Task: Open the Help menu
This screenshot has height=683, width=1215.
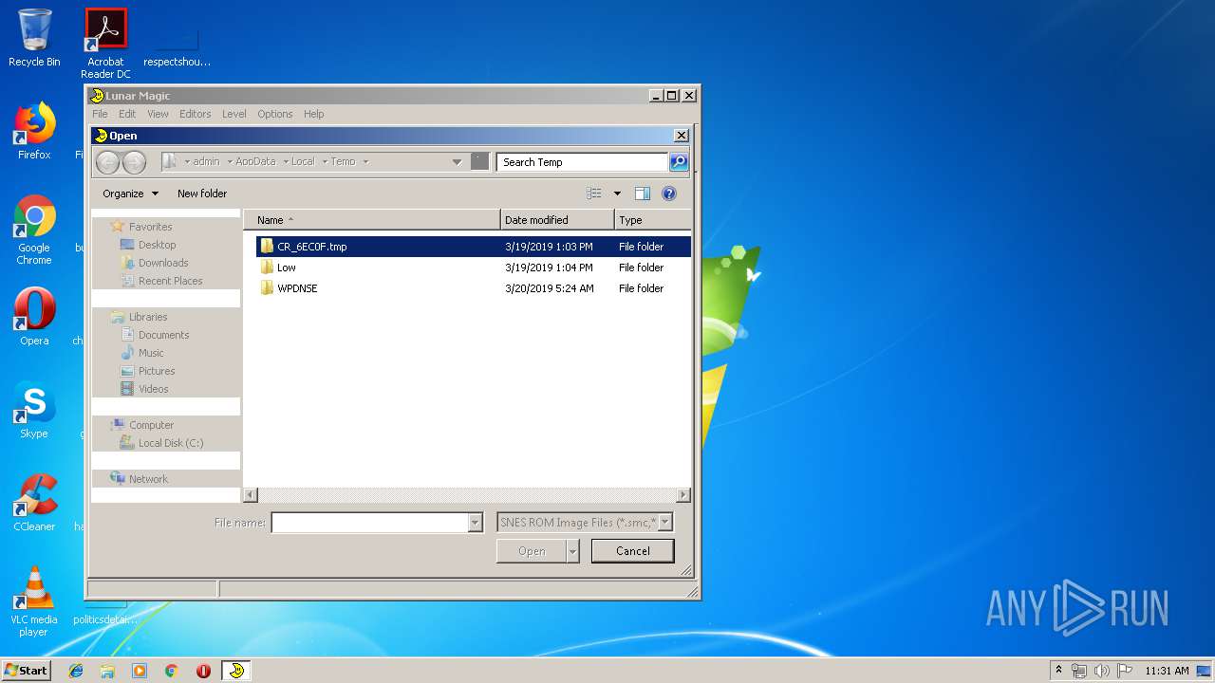Action: pos(314,114)
